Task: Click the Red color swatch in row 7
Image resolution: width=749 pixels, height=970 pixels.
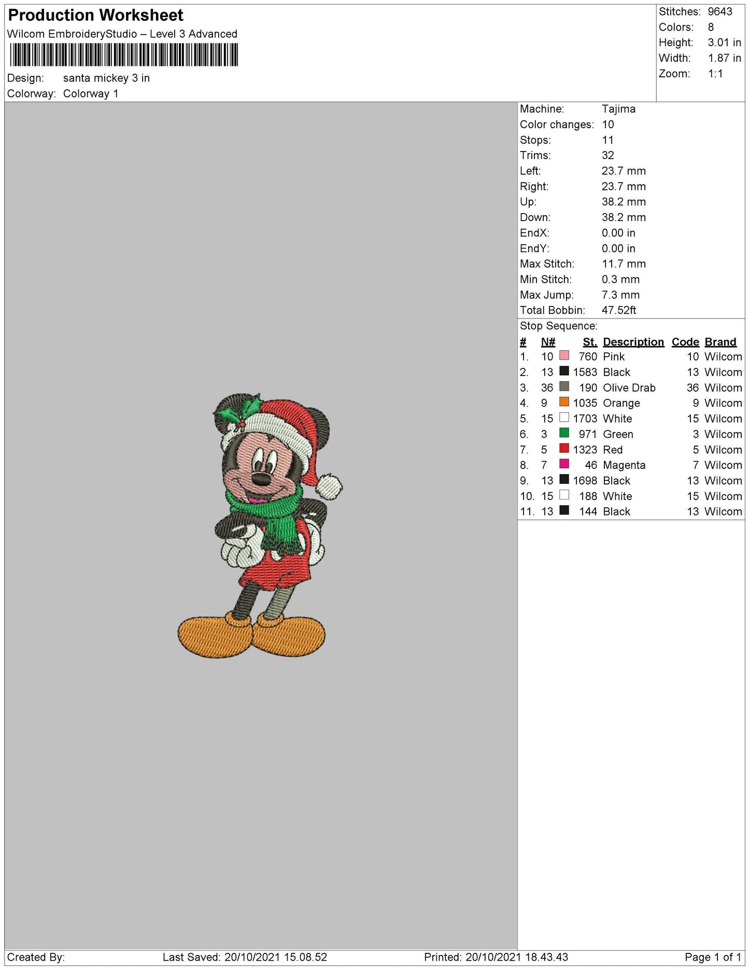Action: click(x=564, y=449)
